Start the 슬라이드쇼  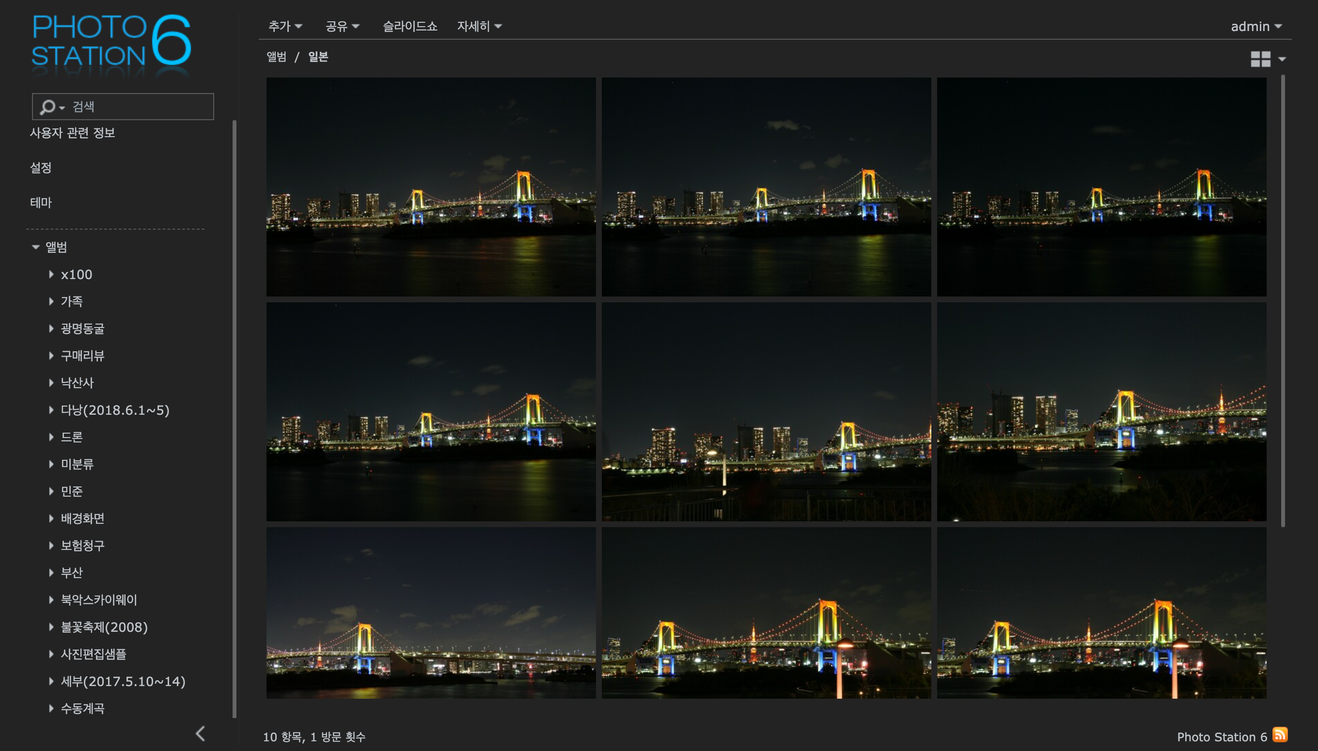pyautogui.click(x=409, y=26)
